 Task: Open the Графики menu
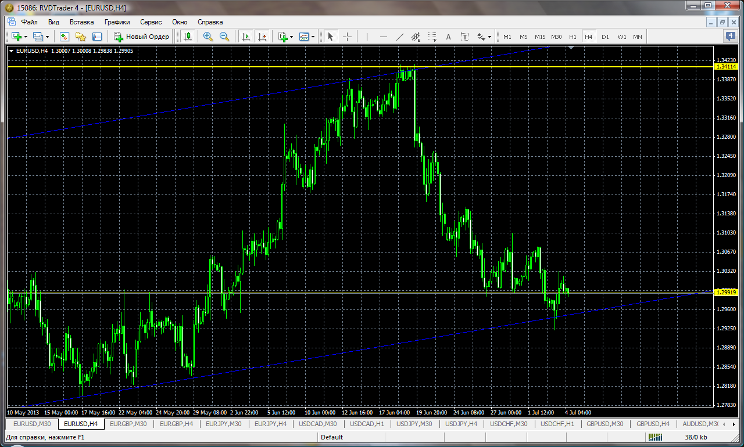pos(117,22)
